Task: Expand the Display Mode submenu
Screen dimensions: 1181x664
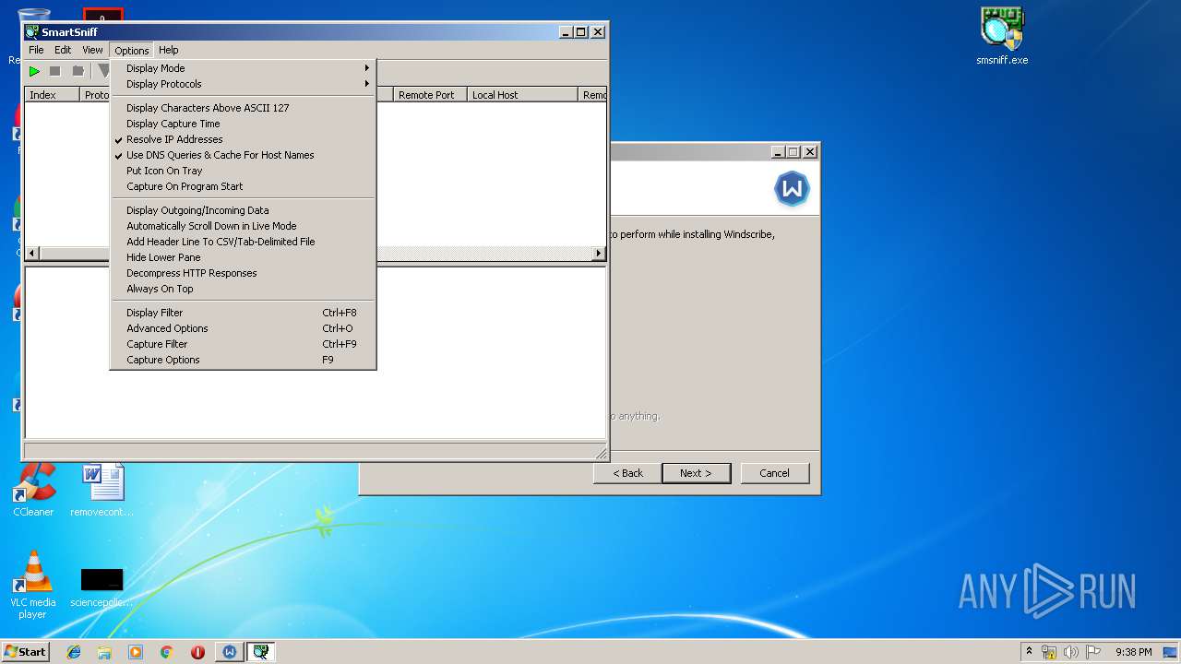Action: click(244, 68)
